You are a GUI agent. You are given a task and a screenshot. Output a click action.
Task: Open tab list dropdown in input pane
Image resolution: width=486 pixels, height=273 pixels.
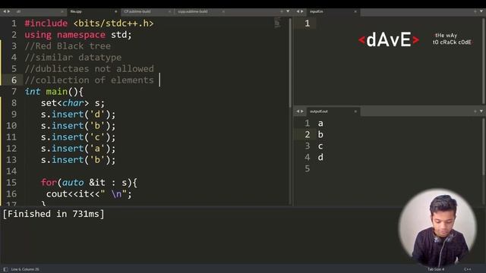[x=481, y=11]
